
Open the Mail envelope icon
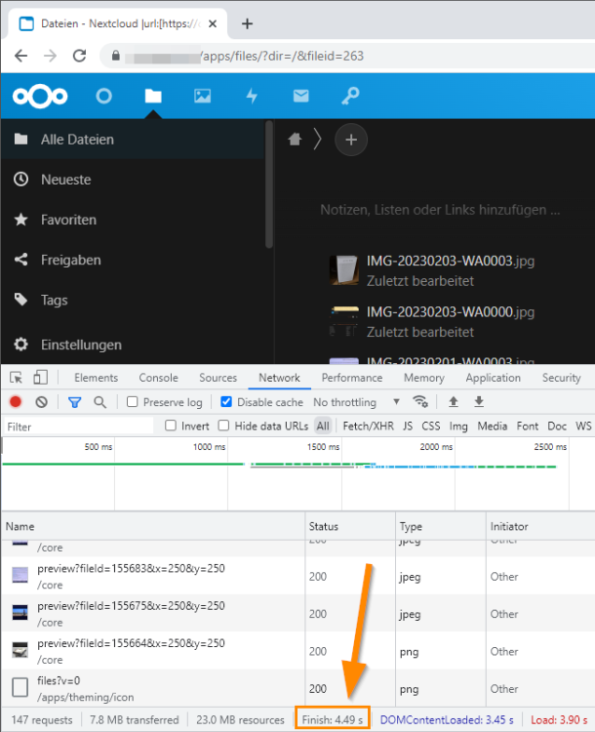[x=301, y=97]
